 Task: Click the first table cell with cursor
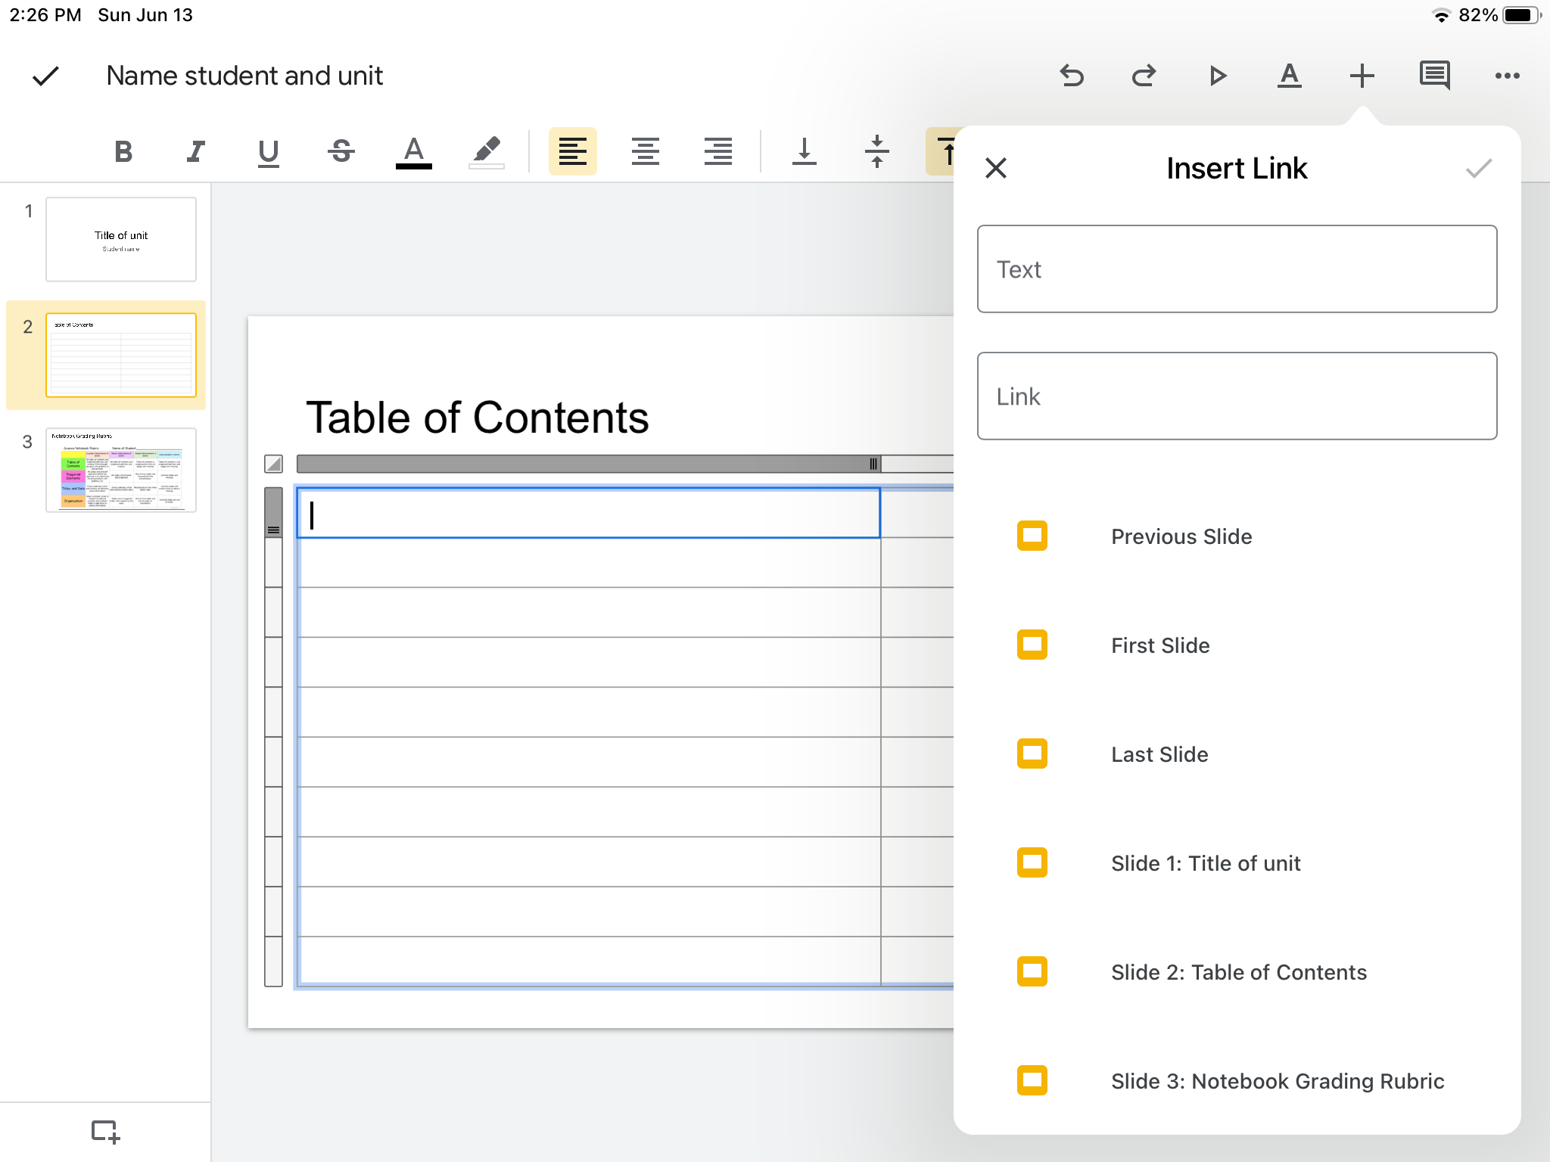point(588,513)
